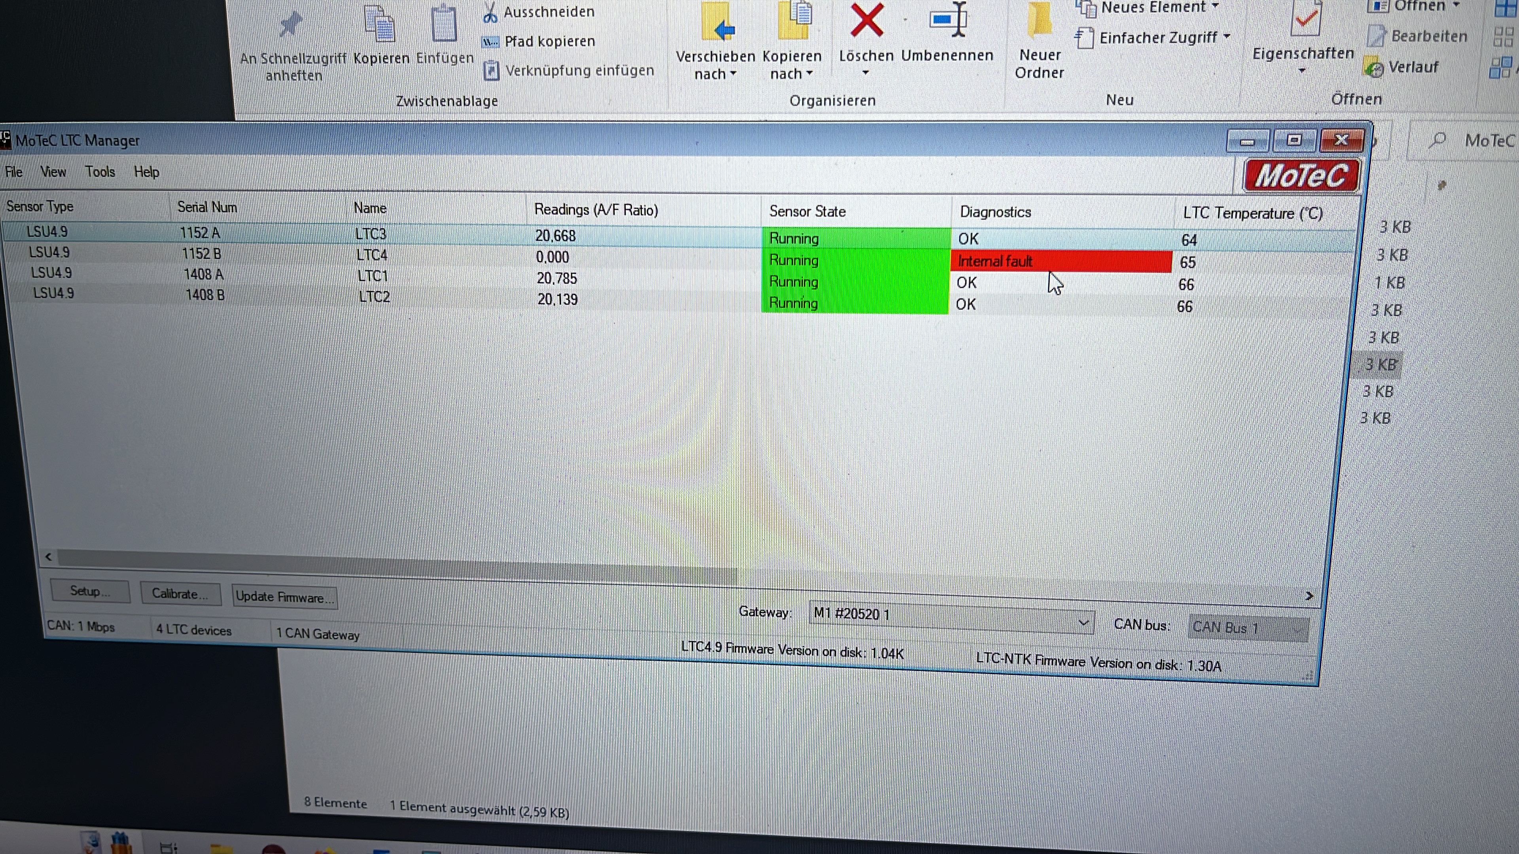The image size is (1519, 854).
Task: Click the 20,668 A/F ratio reading
Action: [555, 236]
